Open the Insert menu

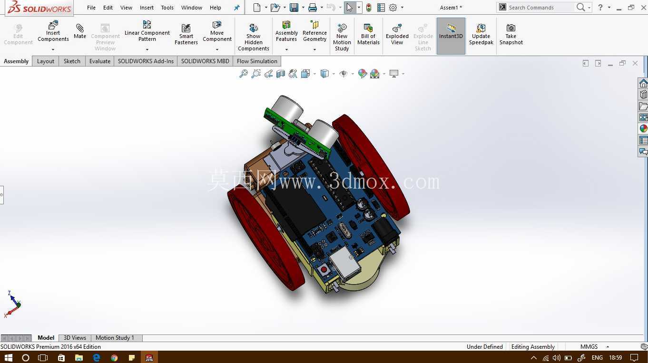point(147,8)
